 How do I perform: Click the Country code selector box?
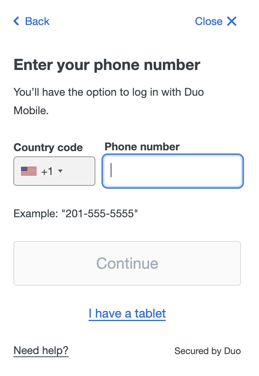[x=54, y=171]
